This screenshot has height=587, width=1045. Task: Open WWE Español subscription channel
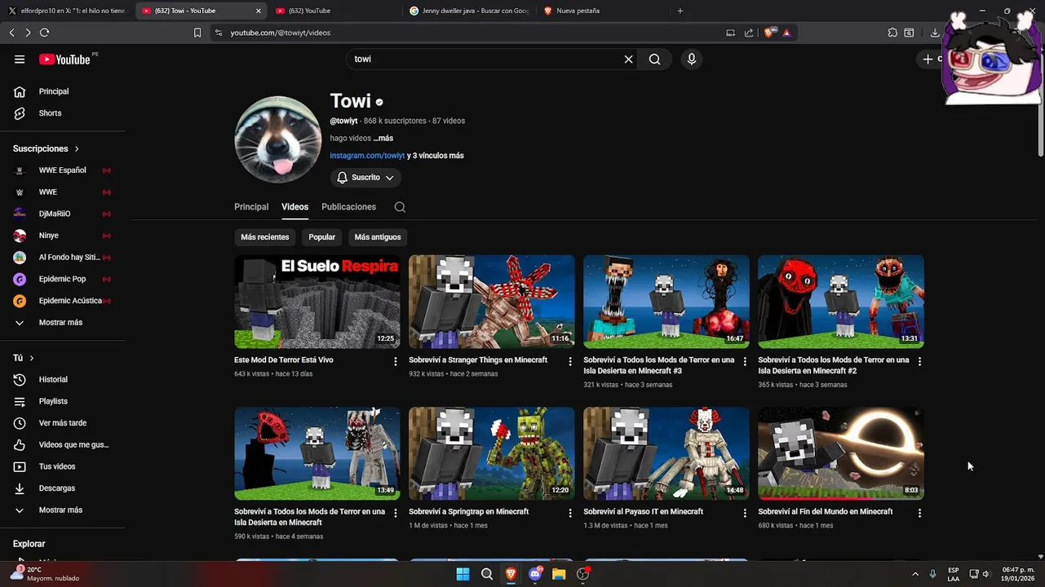(x=64, y=170)
